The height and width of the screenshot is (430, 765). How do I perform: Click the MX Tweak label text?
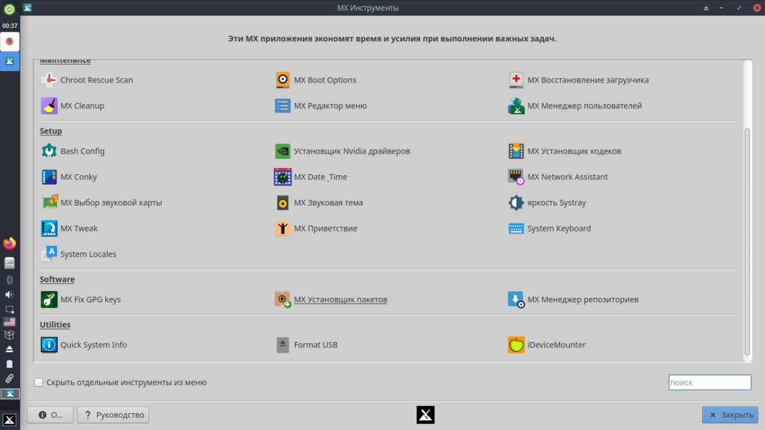tap(79, 228)
